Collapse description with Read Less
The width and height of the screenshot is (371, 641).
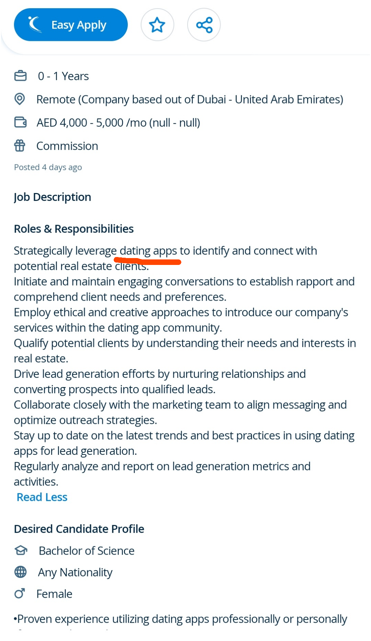(42, 497)
